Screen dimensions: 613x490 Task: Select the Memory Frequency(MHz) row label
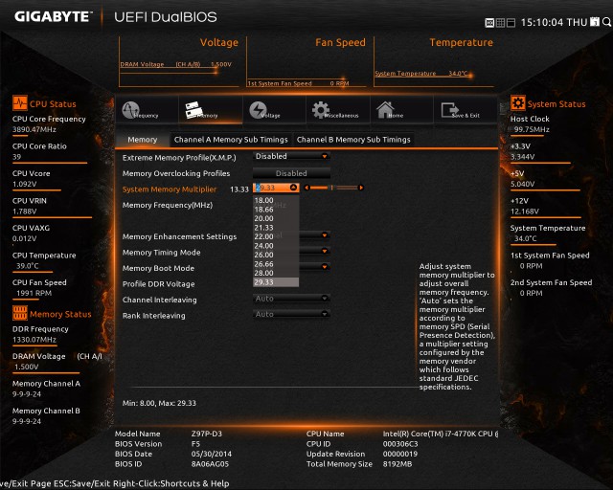click(168, 205)
